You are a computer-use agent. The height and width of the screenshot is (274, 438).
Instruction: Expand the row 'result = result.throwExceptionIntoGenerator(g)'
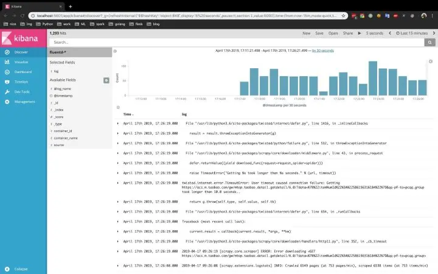pyautogui.click(x=117, y=133)
